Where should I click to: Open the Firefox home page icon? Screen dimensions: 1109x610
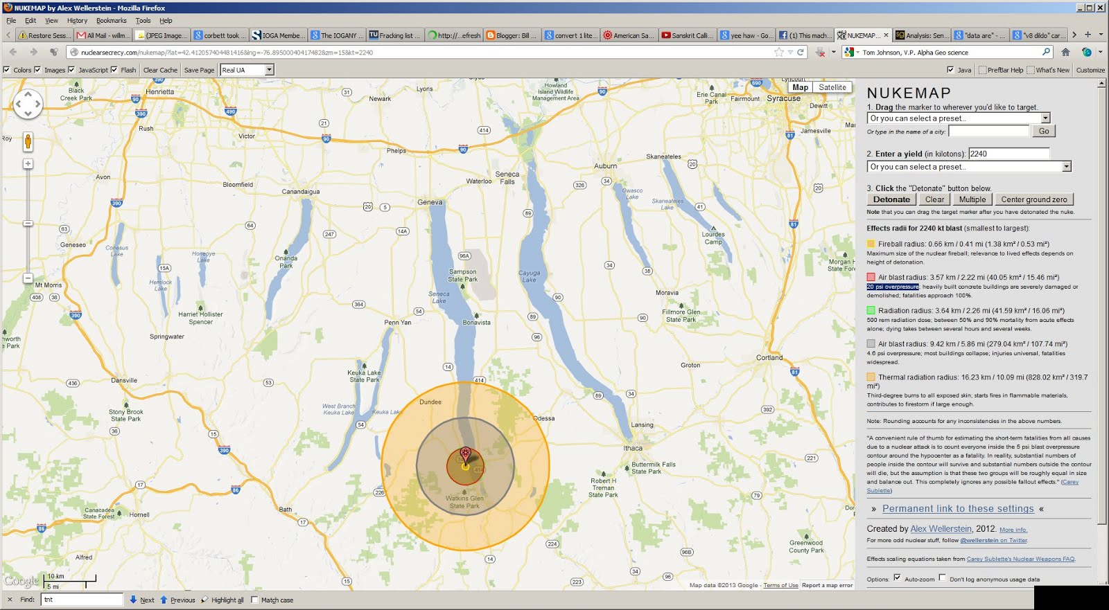click(x=1065, y=52)
